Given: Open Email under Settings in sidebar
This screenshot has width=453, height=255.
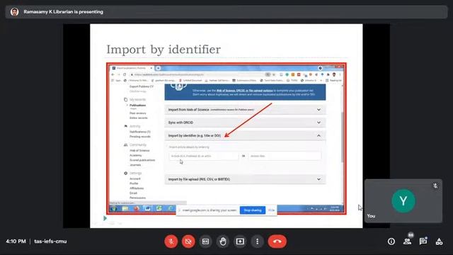Looking at the screenshot, I should (133, 193).
